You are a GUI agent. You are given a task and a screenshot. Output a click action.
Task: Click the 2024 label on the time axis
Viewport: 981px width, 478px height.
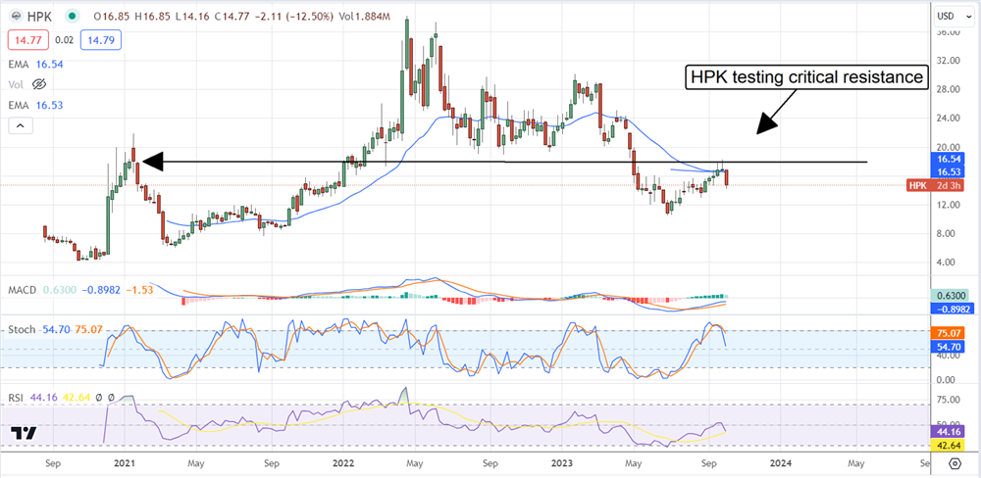pyautogui.click(x=781, y=464)
